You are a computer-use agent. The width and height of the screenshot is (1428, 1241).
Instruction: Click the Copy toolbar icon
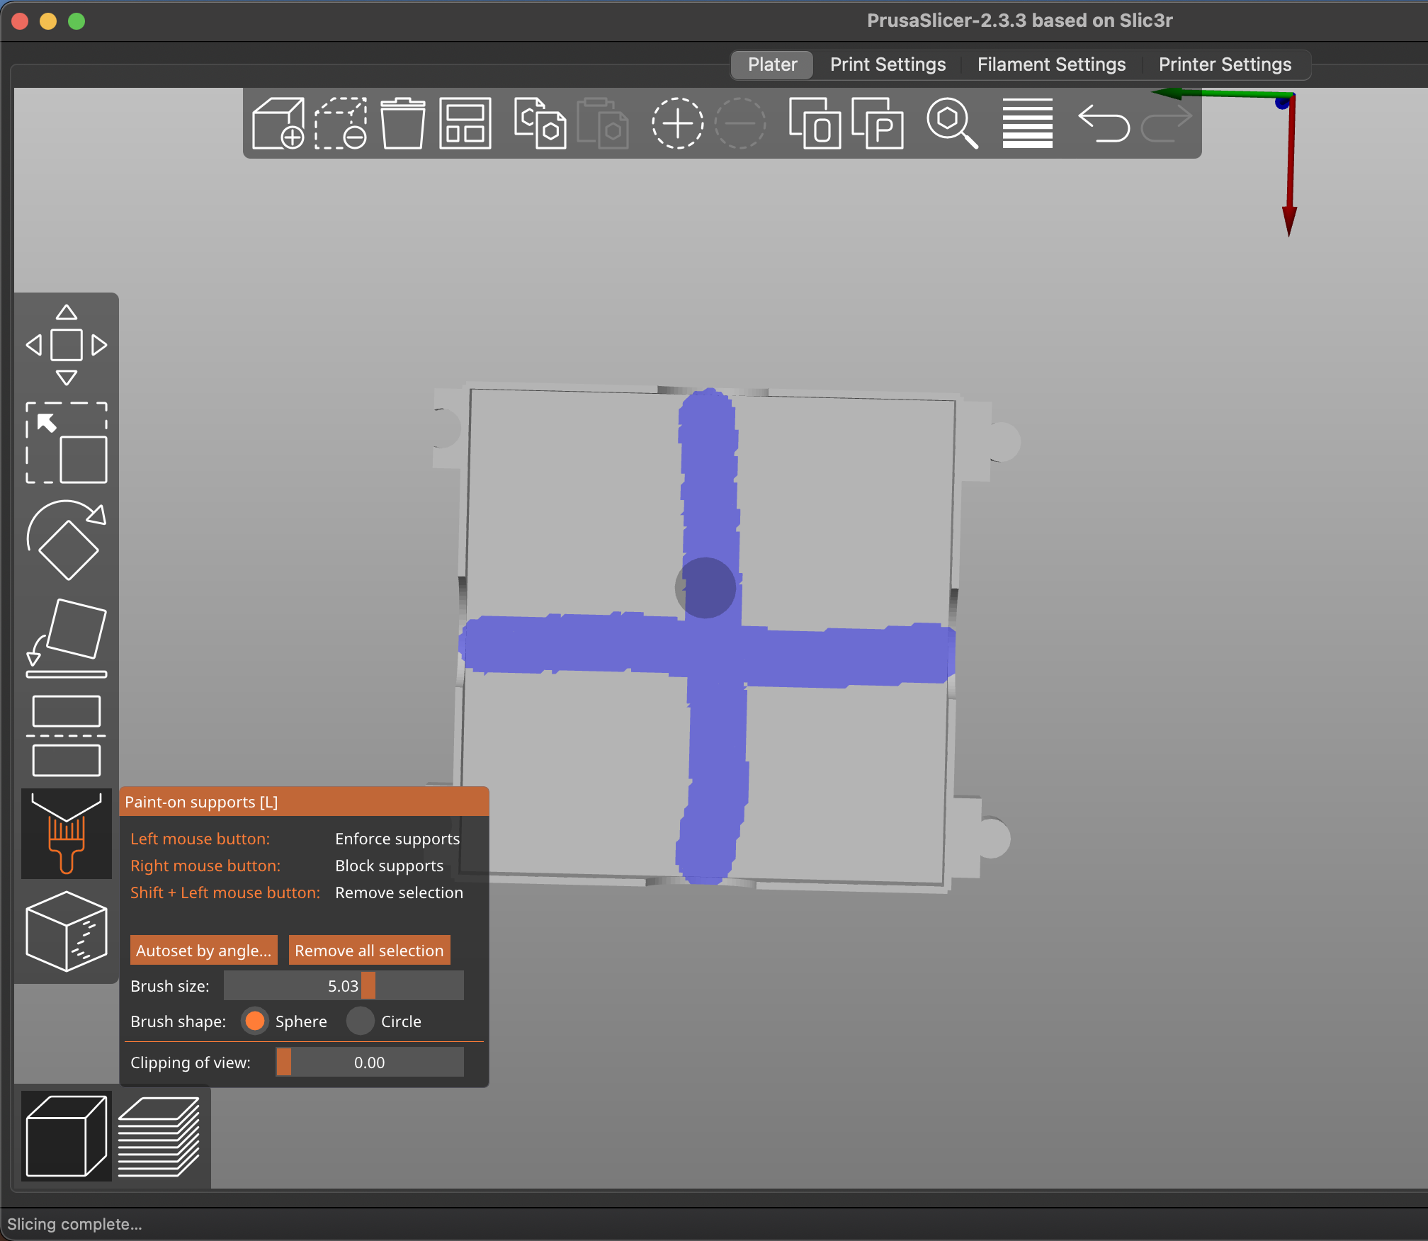540,123
